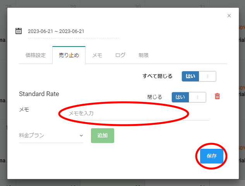Image resolution: width=245 pixels, height=186 pixels.
Task: Click the white handle of すべて閉じる switch
Action: (x=207, y=76)
